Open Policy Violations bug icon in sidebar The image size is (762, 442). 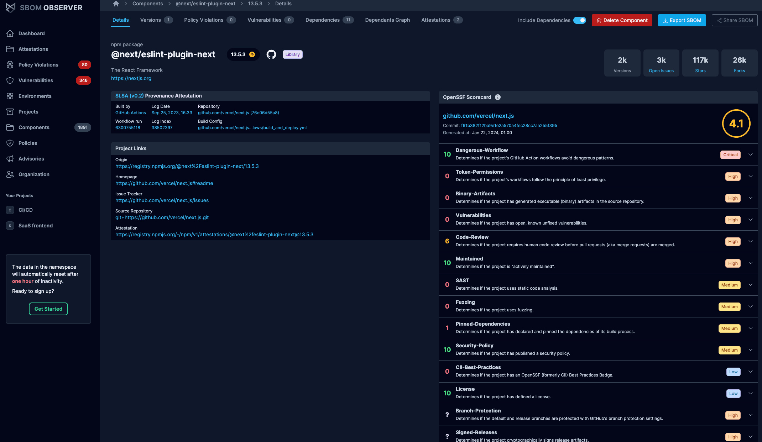tap(10, 65)
